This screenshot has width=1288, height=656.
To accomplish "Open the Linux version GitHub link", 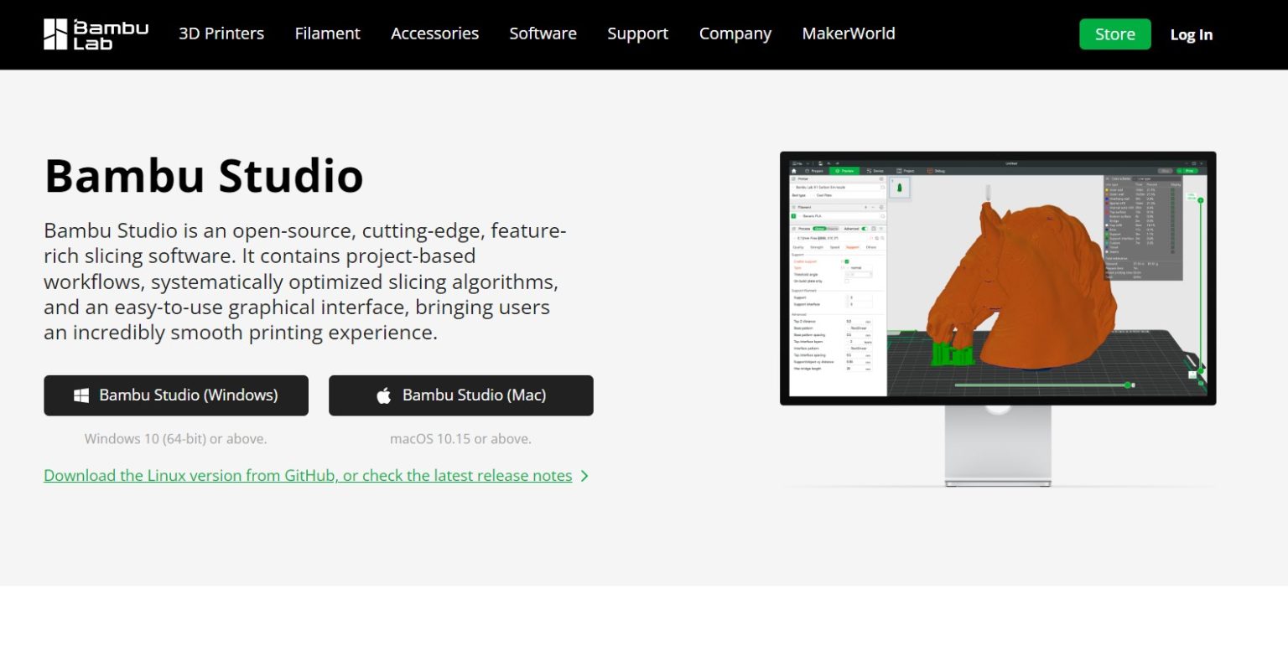I will pyautogui.click(x=310, y=475).
